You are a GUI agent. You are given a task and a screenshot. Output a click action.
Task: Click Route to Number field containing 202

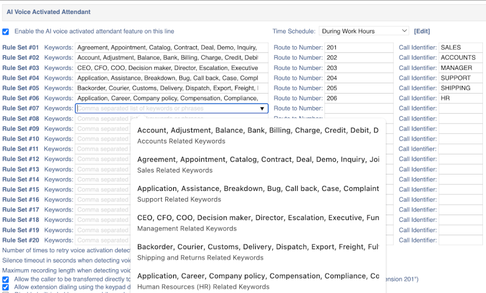(x=359, y=58)
